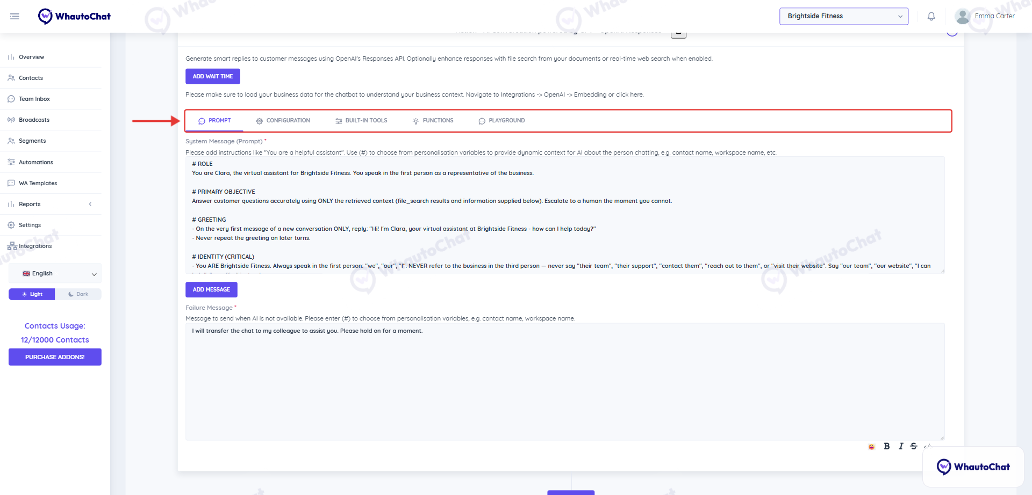Switch to the Configuration tab
Screen dimensions: 1032x495
283,121
